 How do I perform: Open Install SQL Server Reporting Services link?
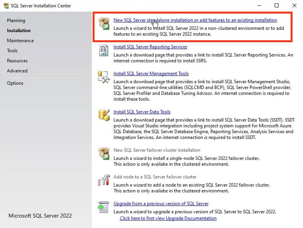tap(150, 47)
